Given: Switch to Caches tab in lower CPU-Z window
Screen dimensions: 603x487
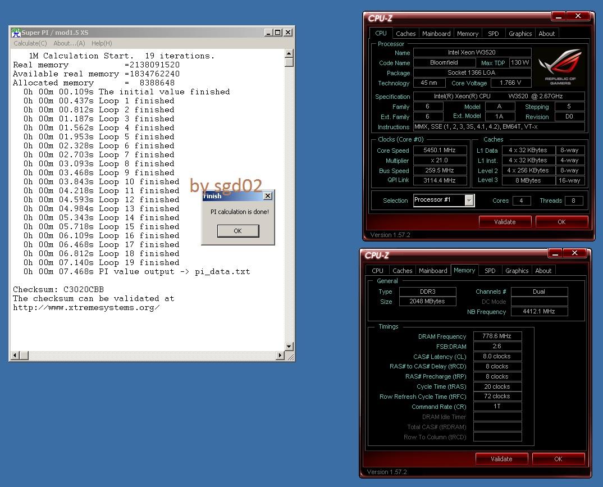Looking at the screenshot, I should (402, 270).
